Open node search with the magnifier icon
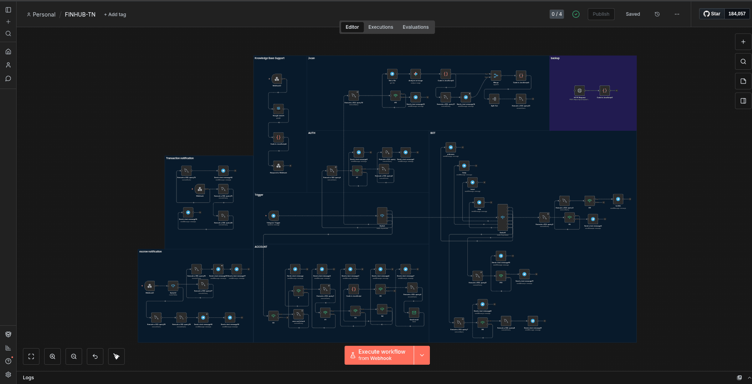This screenshot has width=752, height=384. tap(743, 61)
